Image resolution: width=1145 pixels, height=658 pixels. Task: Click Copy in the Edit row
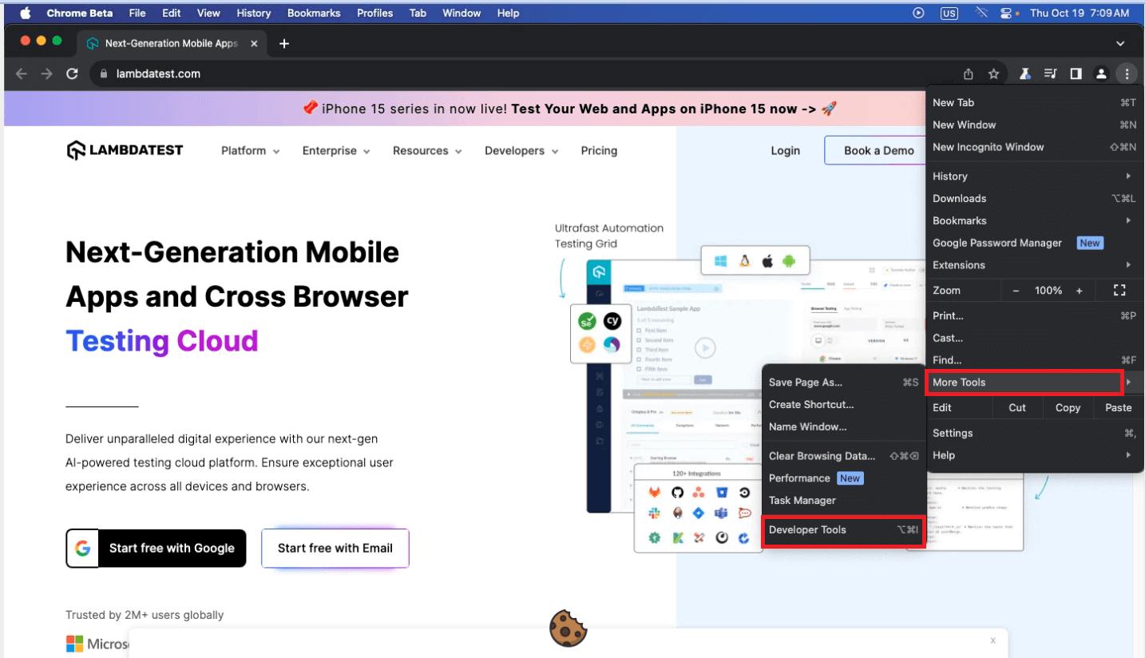(1068, 407)
